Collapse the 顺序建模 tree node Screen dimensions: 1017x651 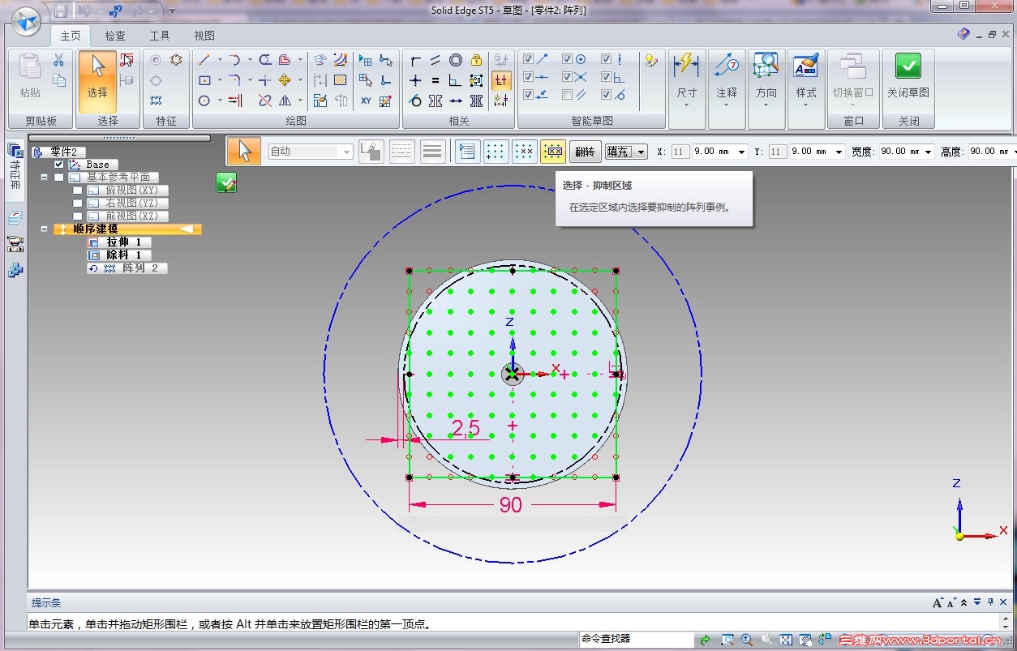pyautogui.click(x=45, y=229)
